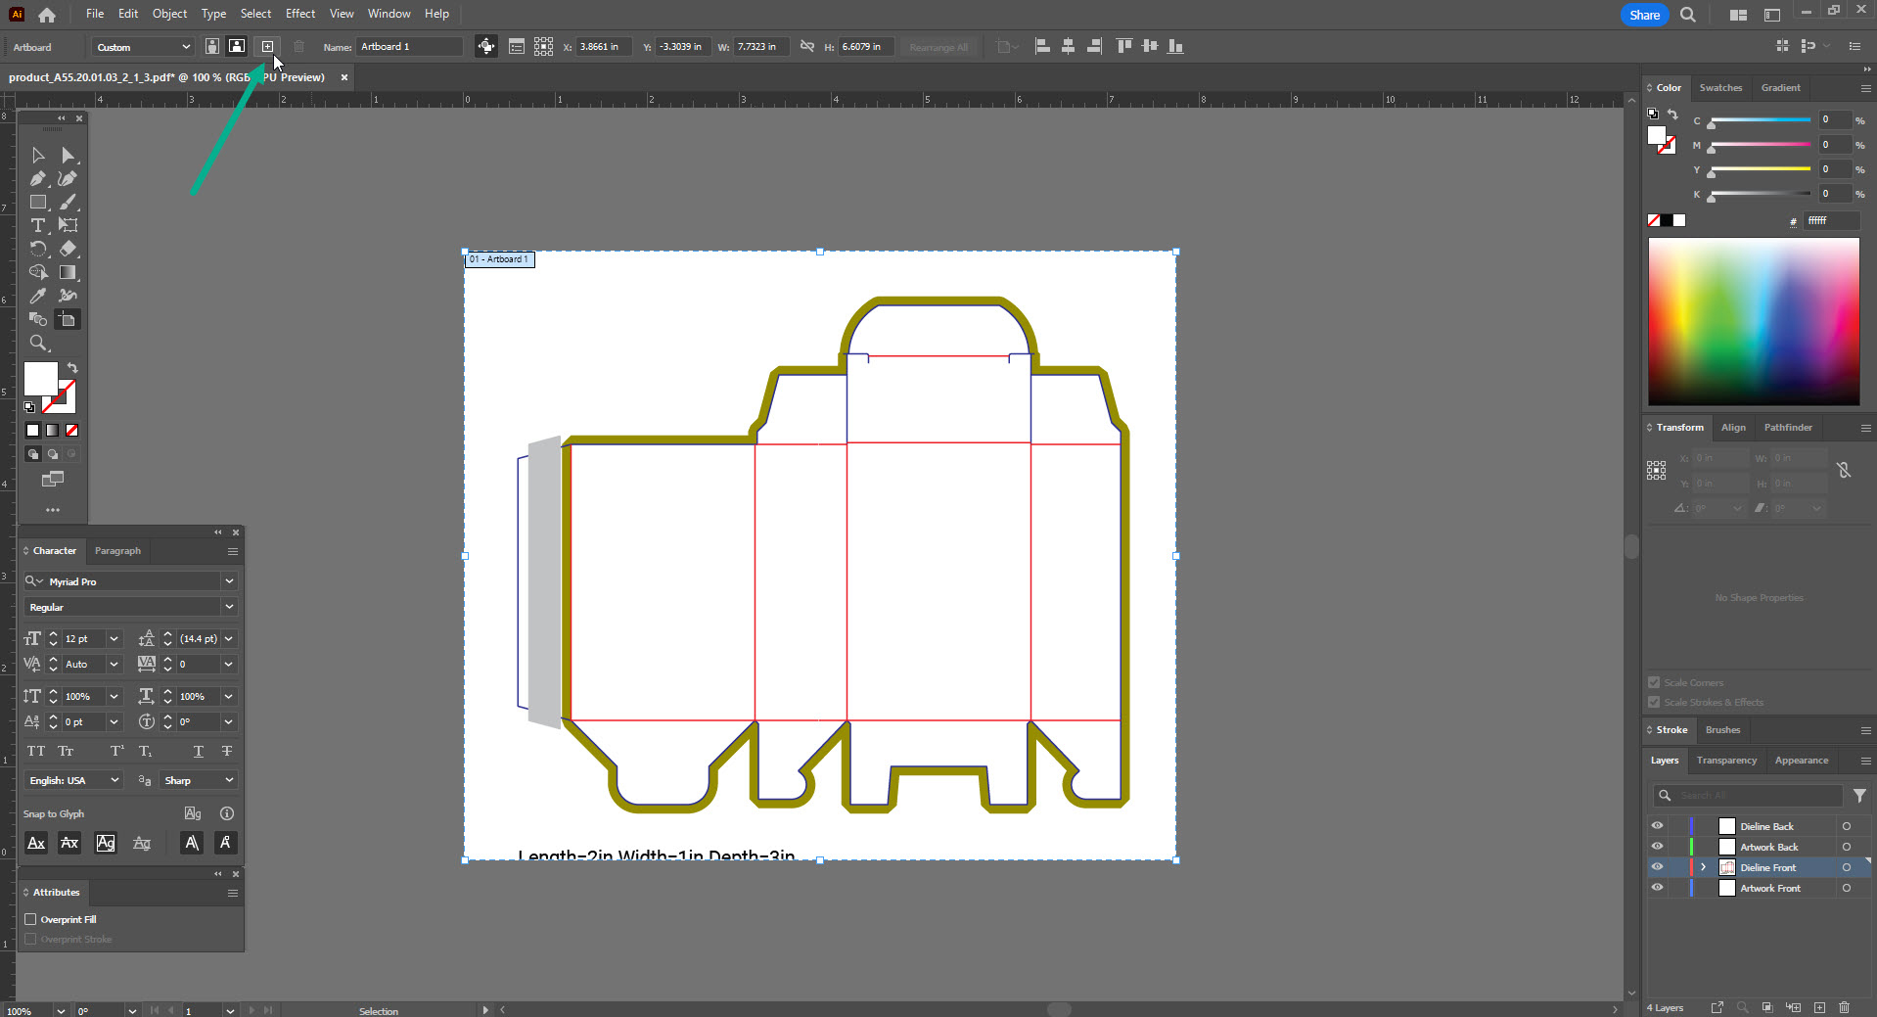This screenshot has width=1877, height=1017.
Task: Select the Direct Selection tool
Action: coord(68,156)
